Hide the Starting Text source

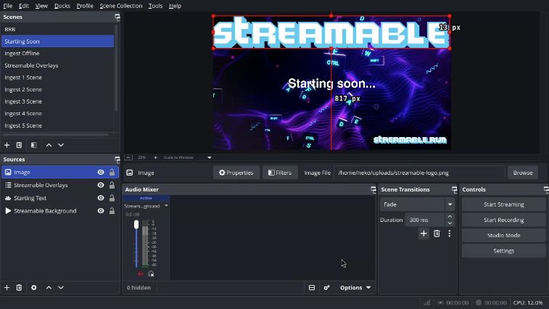101,198
